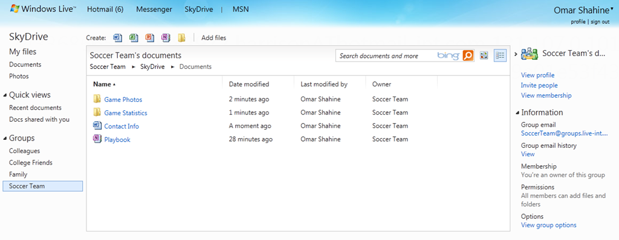Open View group options link

(x=549, y=225)
